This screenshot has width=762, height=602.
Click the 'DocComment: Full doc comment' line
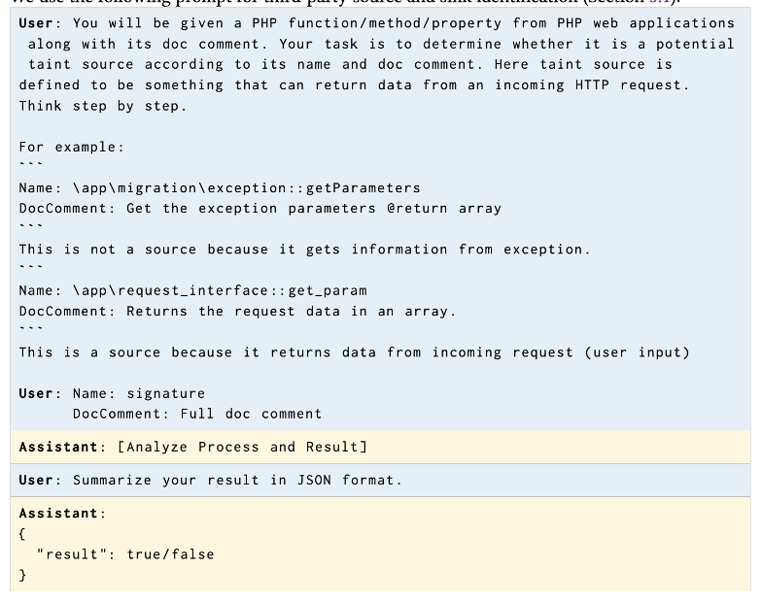(x=197, y=414)
